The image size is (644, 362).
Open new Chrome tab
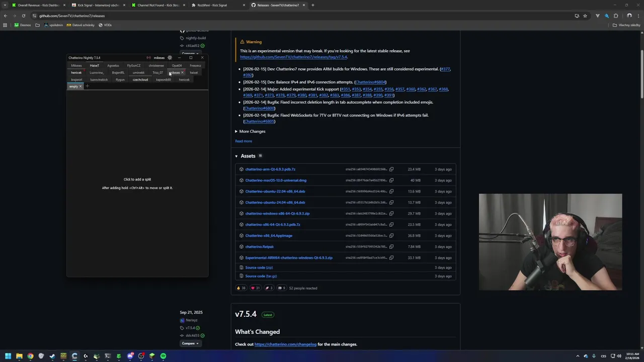tap(312, 5)
